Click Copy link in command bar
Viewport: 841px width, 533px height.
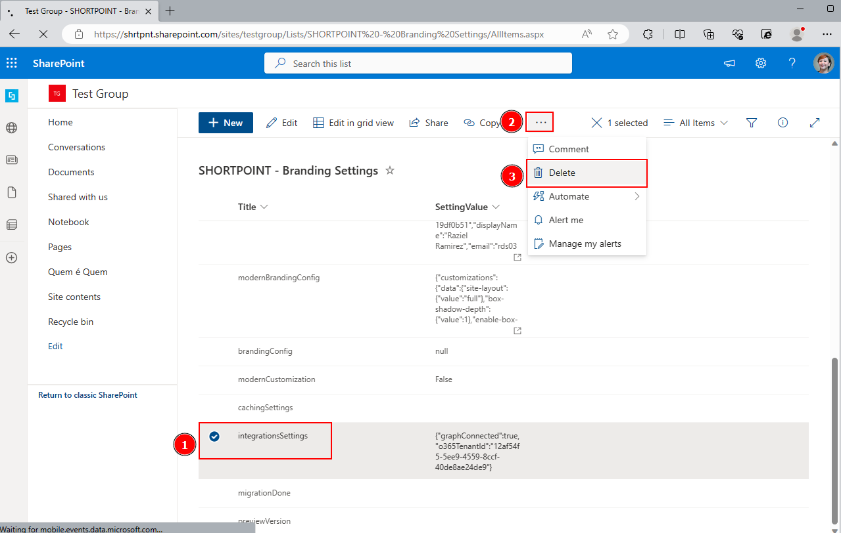482,123
